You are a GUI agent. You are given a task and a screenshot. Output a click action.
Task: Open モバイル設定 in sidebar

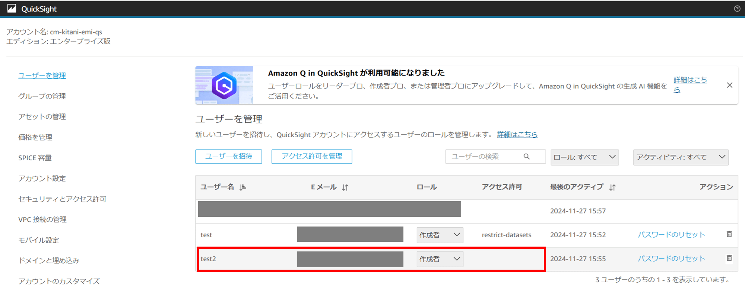coord(39,240)
